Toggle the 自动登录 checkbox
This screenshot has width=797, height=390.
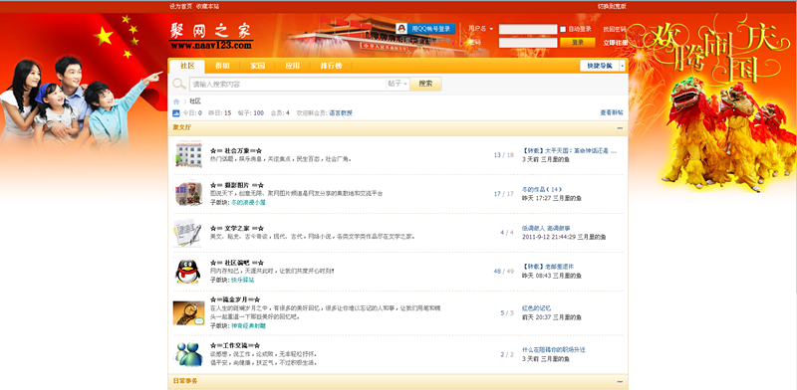click(563, 30)
